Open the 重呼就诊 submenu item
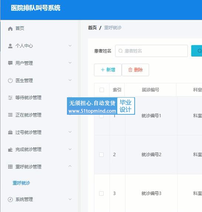 pos(21,183)
